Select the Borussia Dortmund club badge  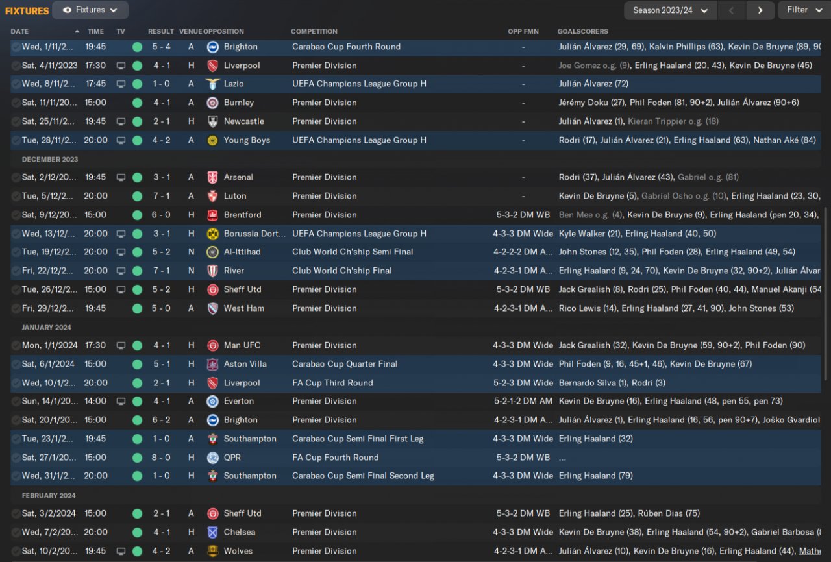click(212, 234)
